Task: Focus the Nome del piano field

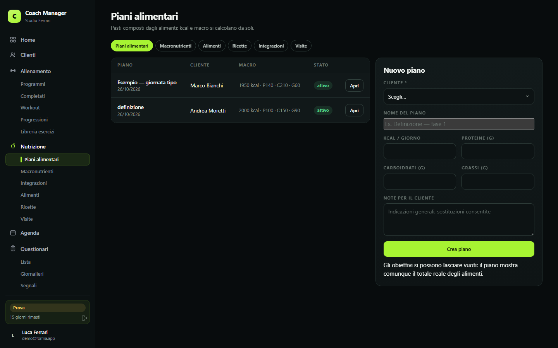Action: coord(459,124)
